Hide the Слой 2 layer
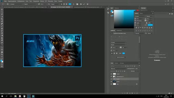Screen dimensions: 174x98 tap(111, 74)
